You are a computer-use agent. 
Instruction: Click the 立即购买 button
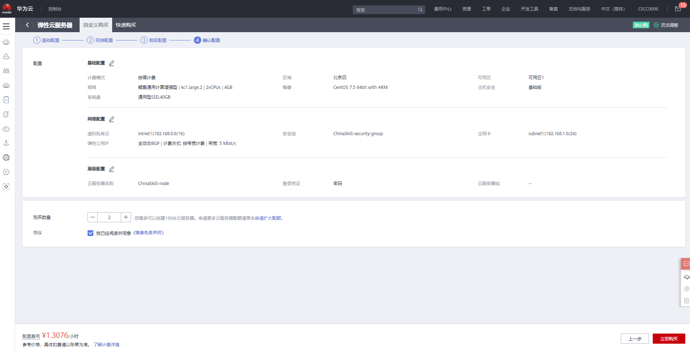[x=669, y=339]
